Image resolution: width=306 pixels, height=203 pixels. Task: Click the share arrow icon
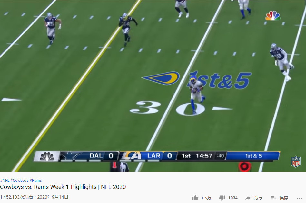pyautogui.click(x=248, y=198)
